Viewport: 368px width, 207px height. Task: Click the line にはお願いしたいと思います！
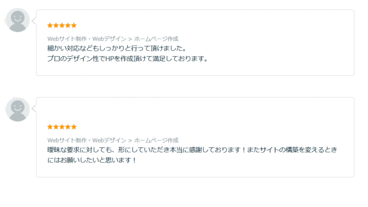92,160
